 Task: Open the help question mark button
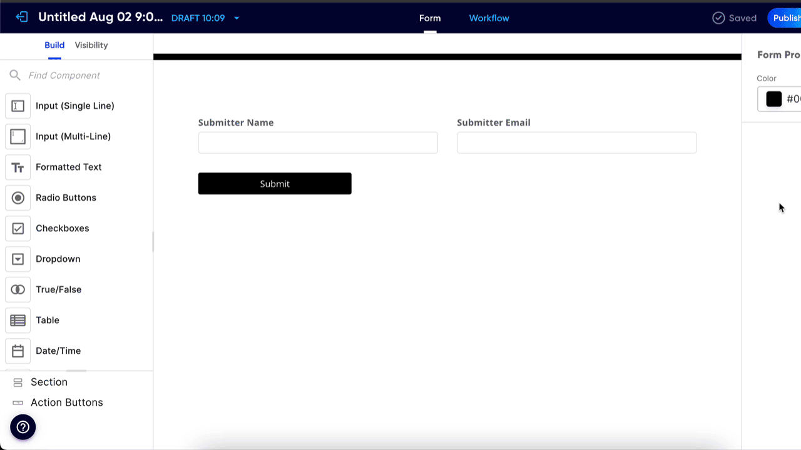23,427
